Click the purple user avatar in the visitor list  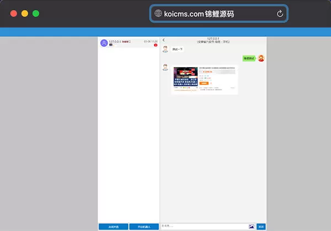(x=104, y=43)
